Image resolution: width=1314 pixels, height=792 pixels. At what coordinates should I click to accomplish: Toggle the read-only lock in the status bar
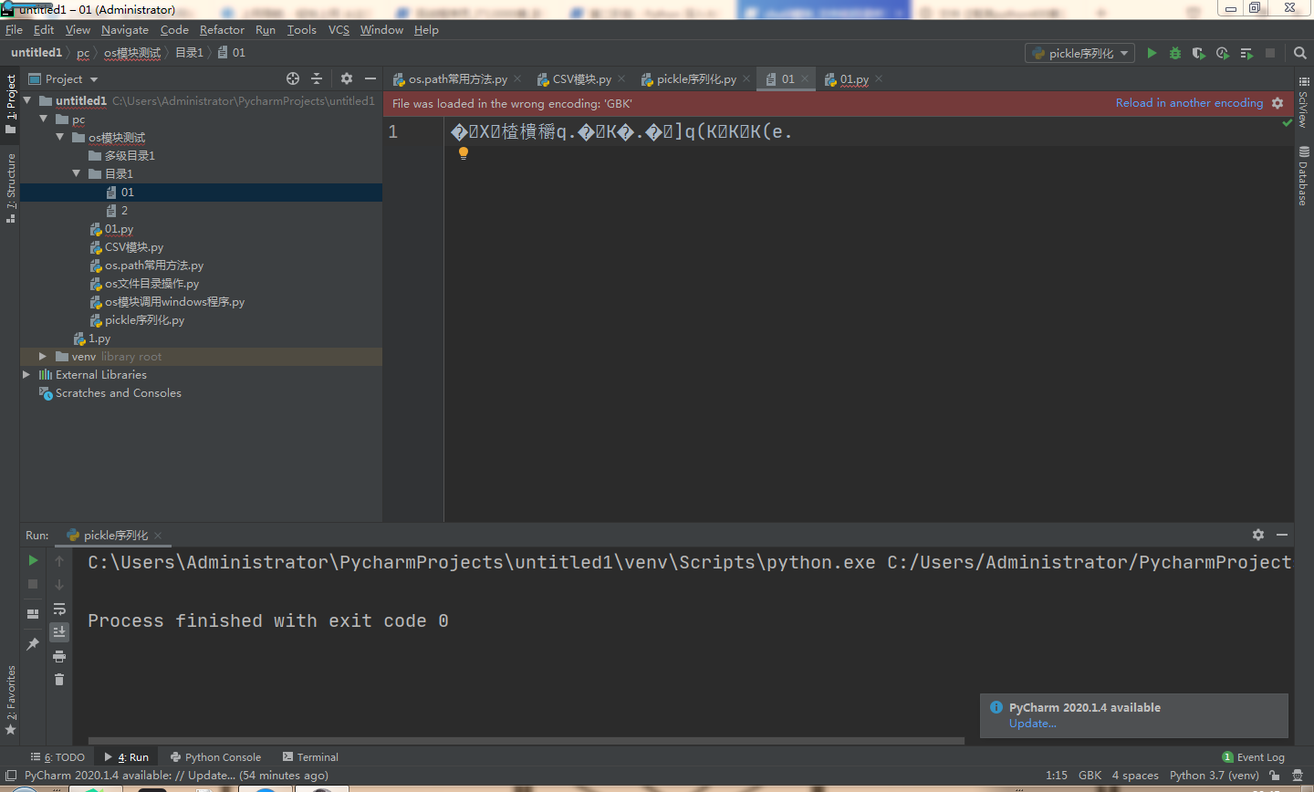(1275, 776)
